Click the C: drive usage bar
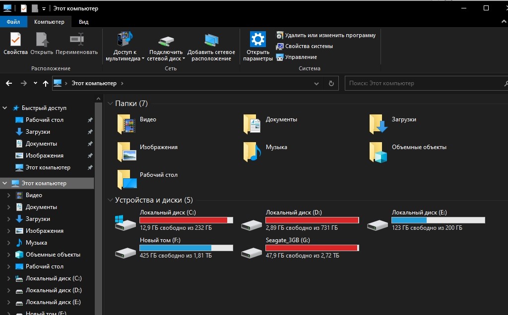The height and width of the screenshot is (315, 508). coord(187,220)
